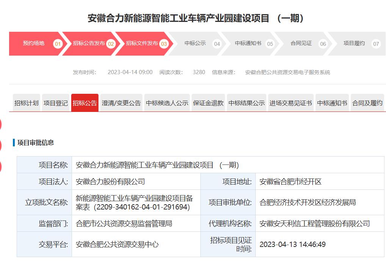Screen dimensions: 386x270
Task: Click the 安徽省合肥市经开区 address cell
Action: (320, 182)
